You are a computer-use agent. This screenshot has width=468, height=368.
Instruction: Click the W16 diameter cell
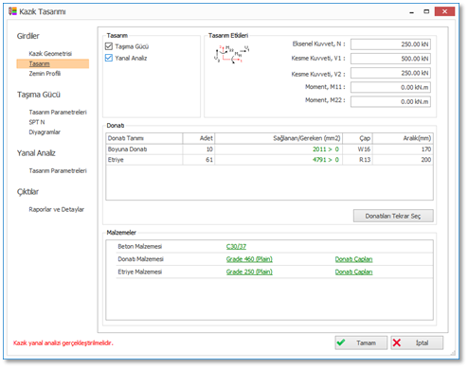357,149
